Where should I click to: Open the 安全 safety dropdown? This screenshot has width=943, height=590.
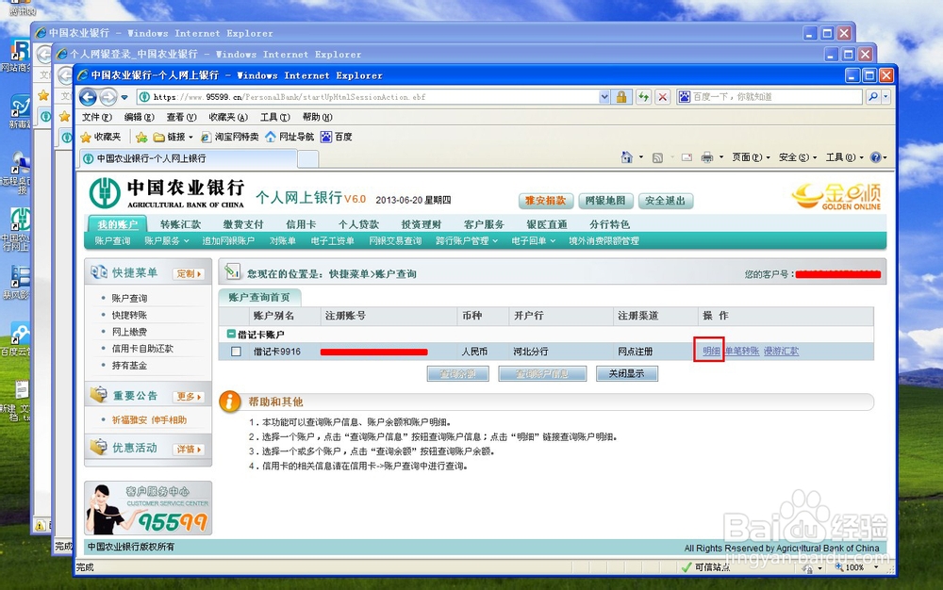click(798, 157)
